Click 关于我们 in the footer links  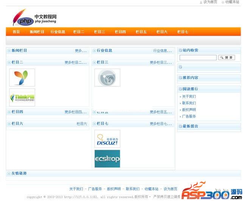click(76, 189)
